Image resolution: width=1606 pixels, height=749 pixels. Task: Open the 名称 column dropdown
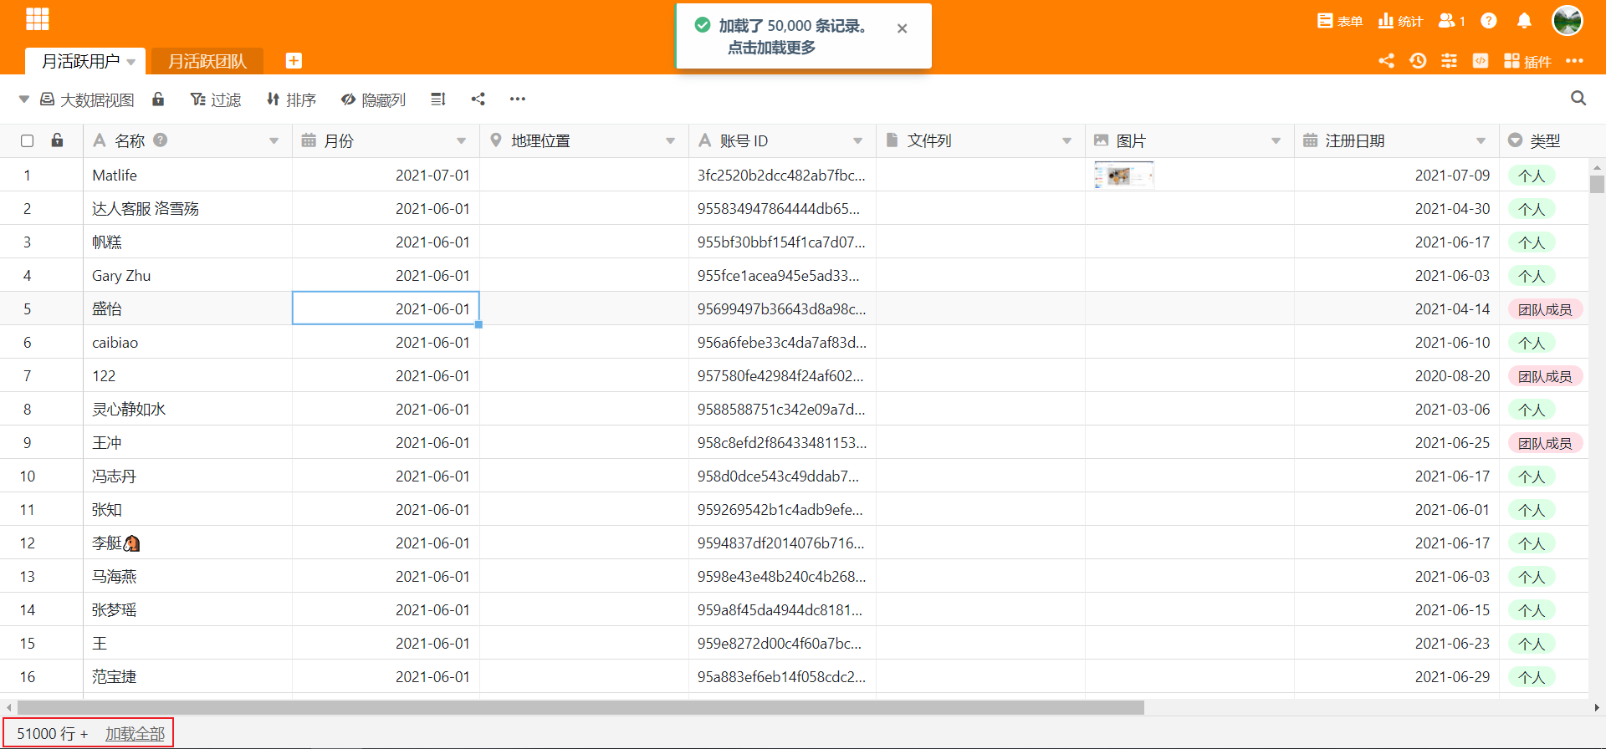pyautogui.click(x=274, y=140)
